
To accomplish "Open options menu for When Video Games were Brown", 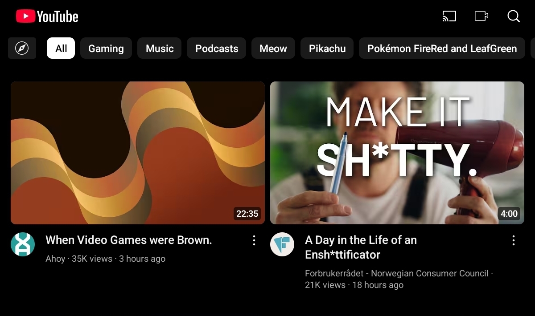I will (254, 241).
